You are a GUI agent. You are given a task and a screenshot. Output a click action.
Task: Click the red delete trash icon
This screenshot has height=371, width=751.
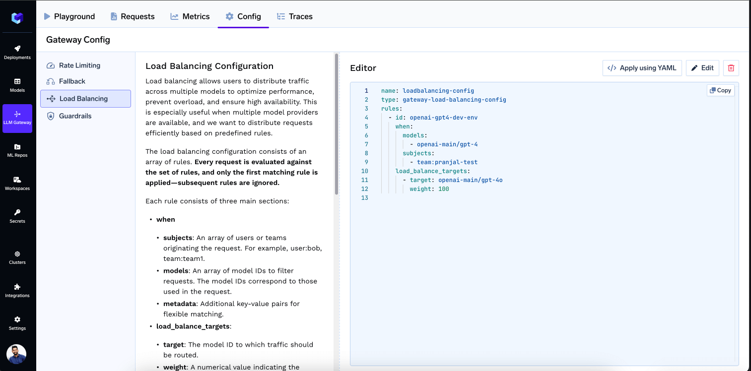pos(731,68)
